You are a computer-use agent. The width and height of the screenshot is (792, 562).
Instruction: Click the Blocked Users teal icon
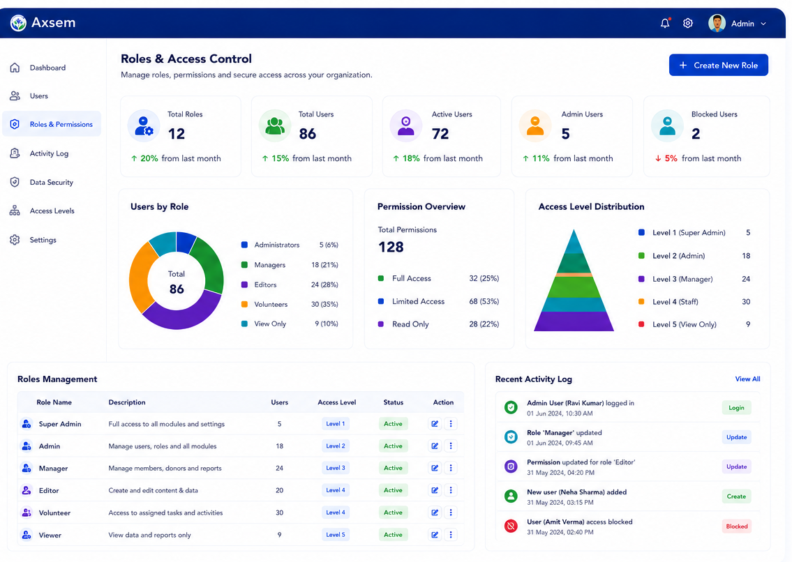click(x=667, y=126)
